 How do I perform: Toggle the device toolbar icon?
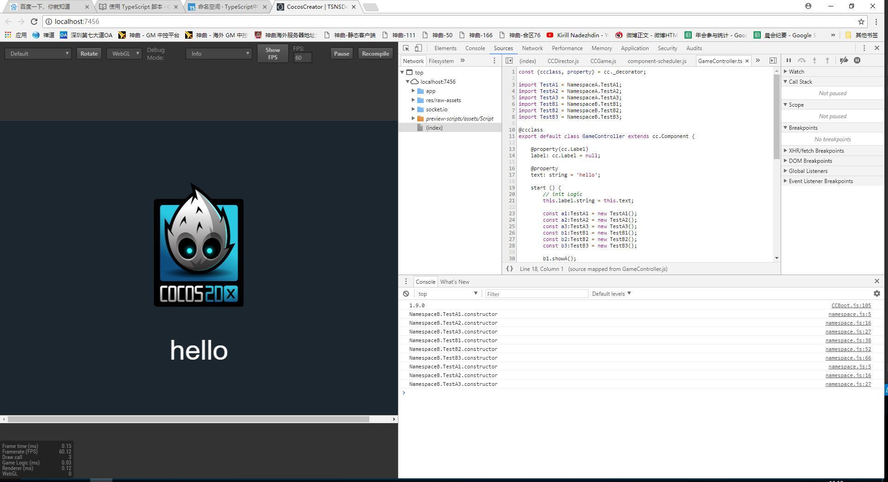point(418,48)
